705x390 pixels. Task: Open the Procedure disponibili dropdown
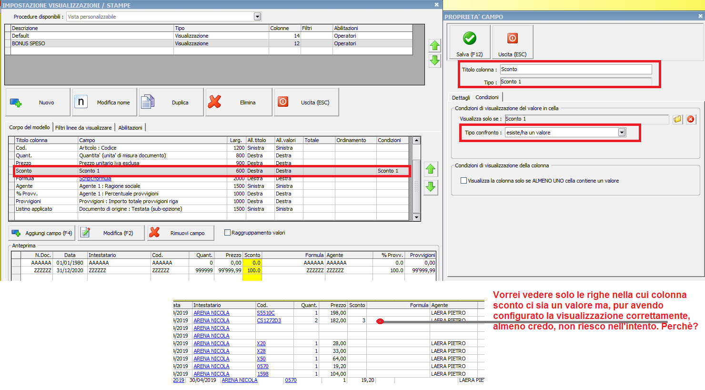coord(257,17)
